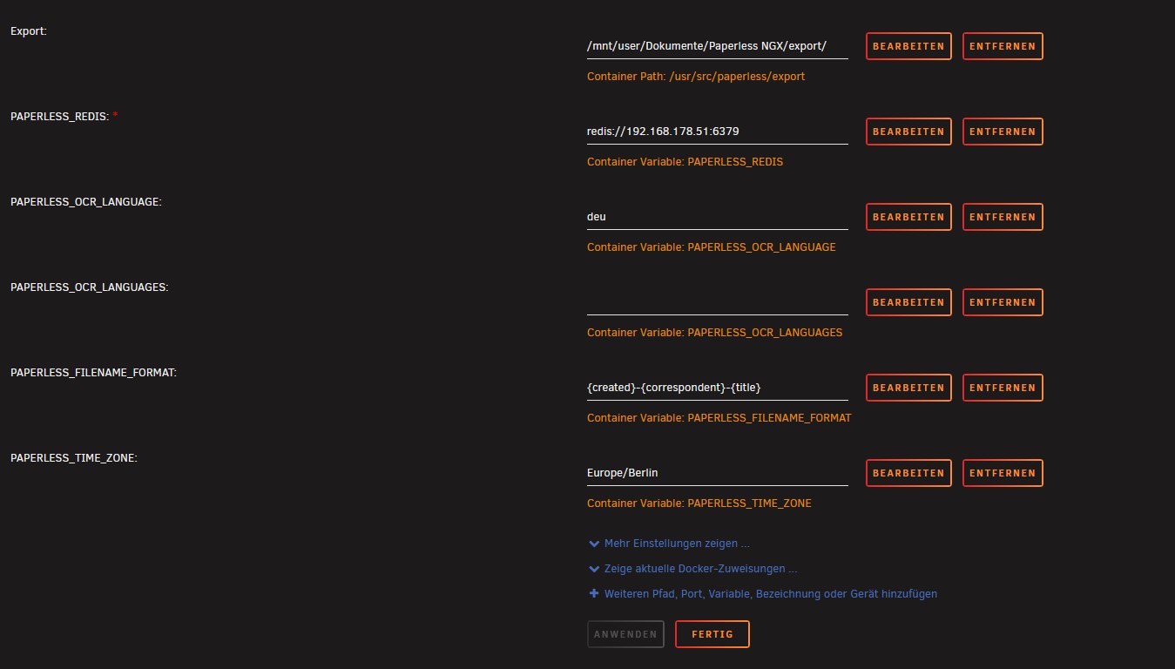Click the PAPERLESS_OCR_LANGUAGES: label
Screen dimensions: 1175x669
pyautogui.click(x=90, y=287)
